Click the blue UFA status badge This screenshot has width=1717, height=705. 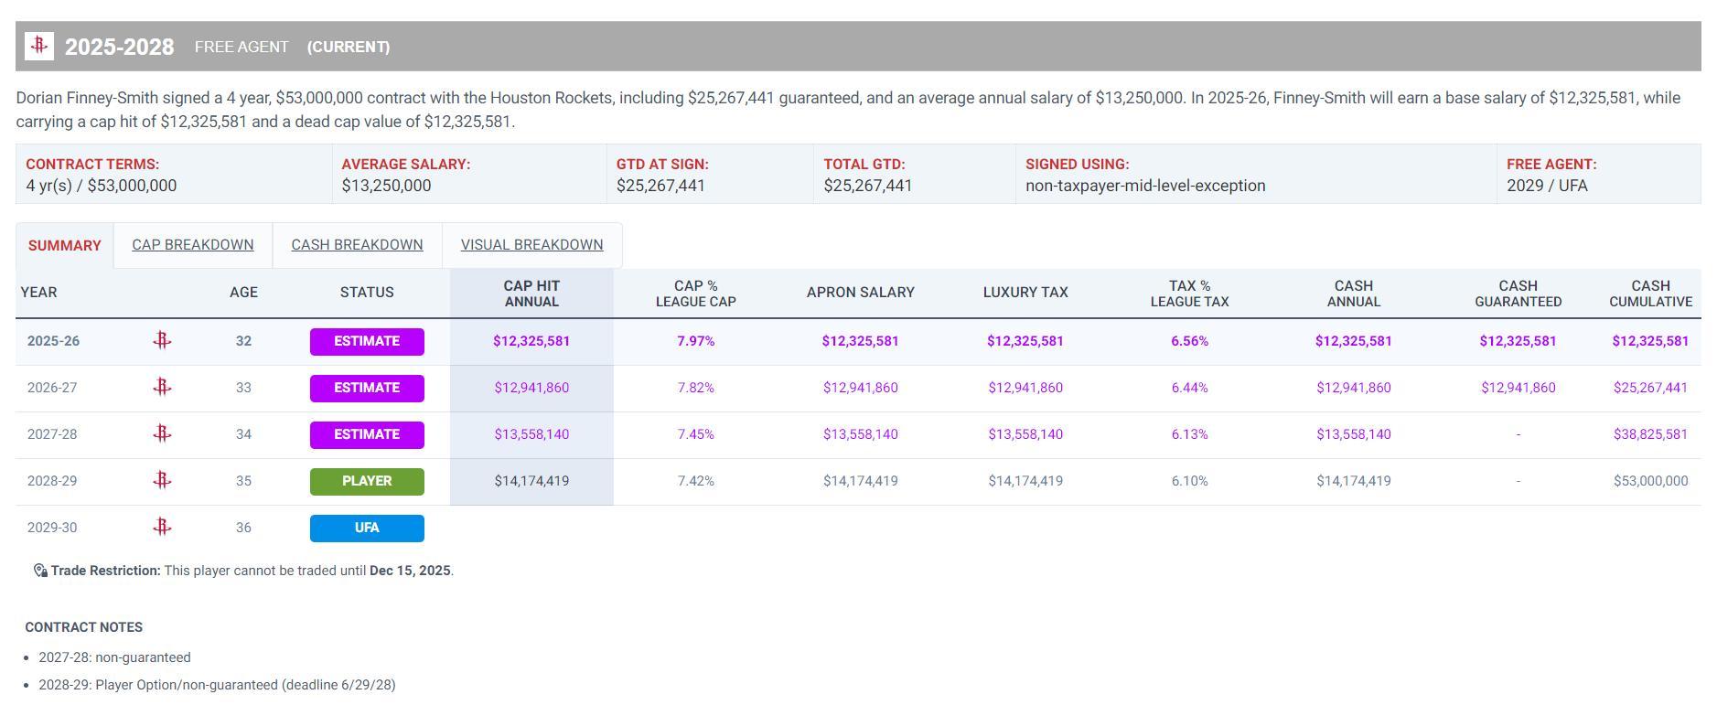click(367, 528)
